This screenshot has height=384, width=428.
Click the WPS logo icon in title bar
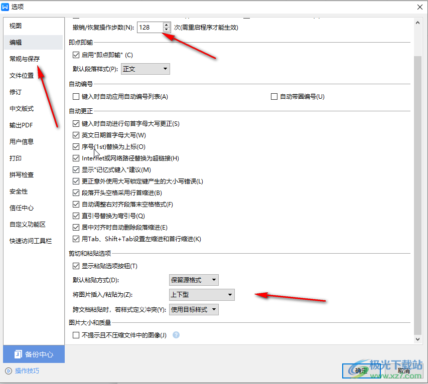pyautogui.click(x=6, y=7)
